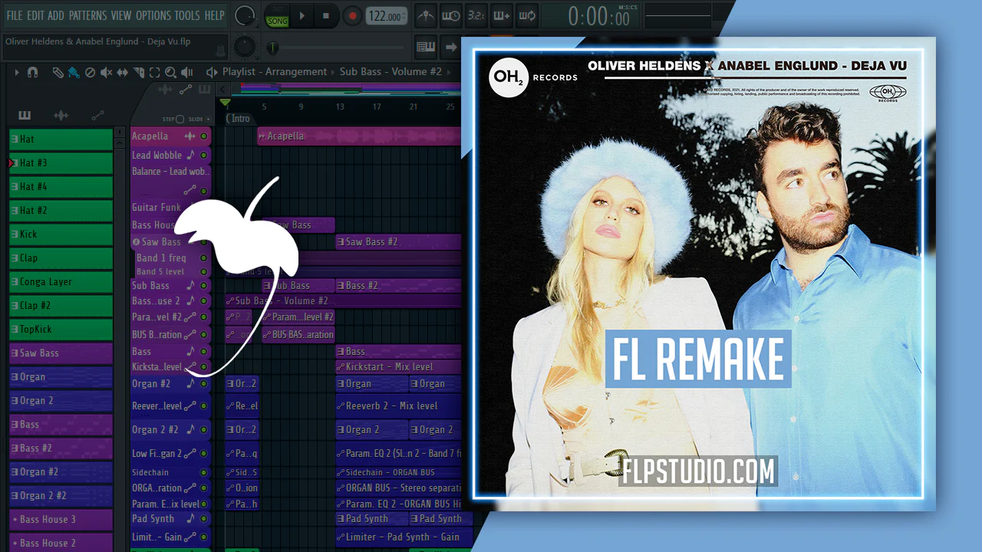
Task: Click the 3-2-1 countdown before recording icon
Action: (476, 15)
